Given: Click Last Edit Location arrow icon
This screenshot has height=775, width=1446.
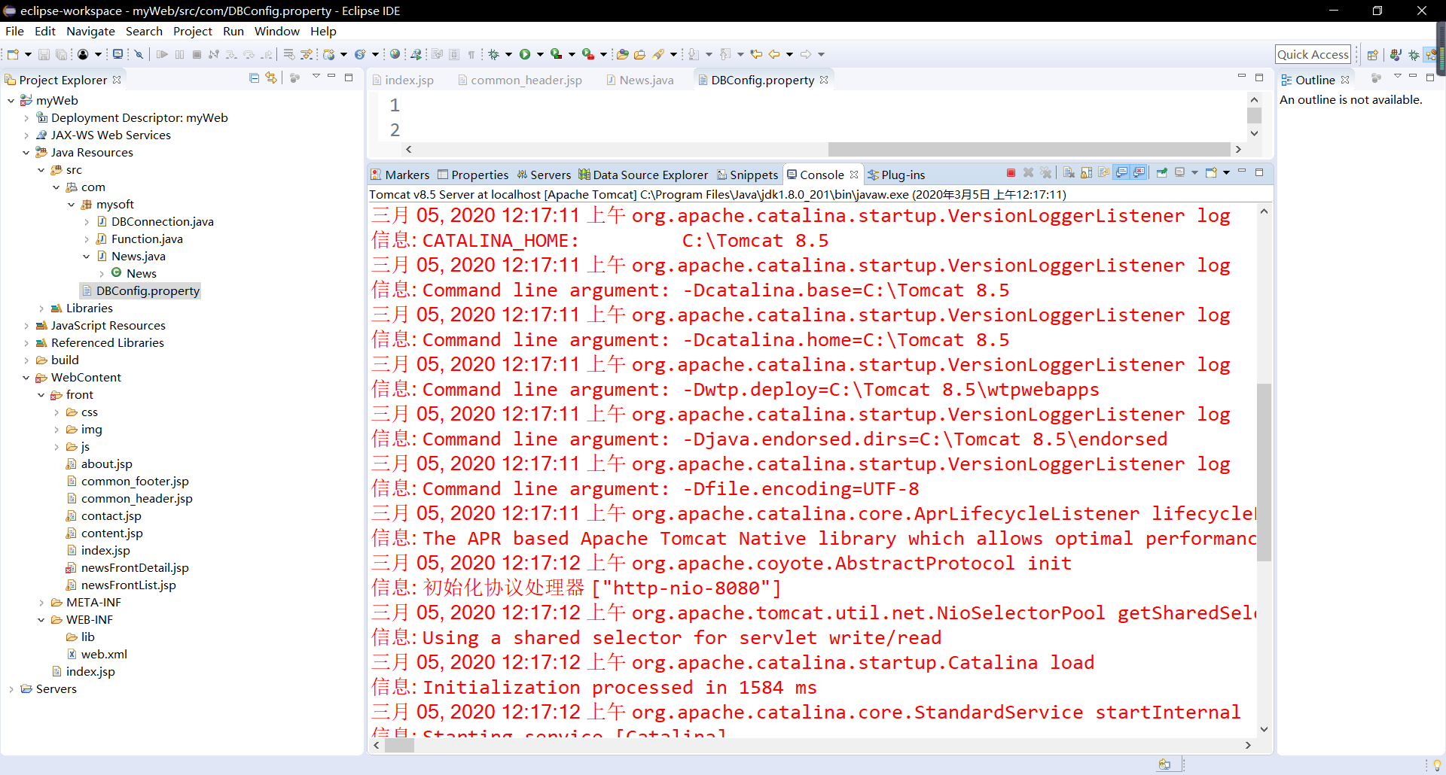Looking at the screenshot, I should pyautogui.click(x=756, y=54).
